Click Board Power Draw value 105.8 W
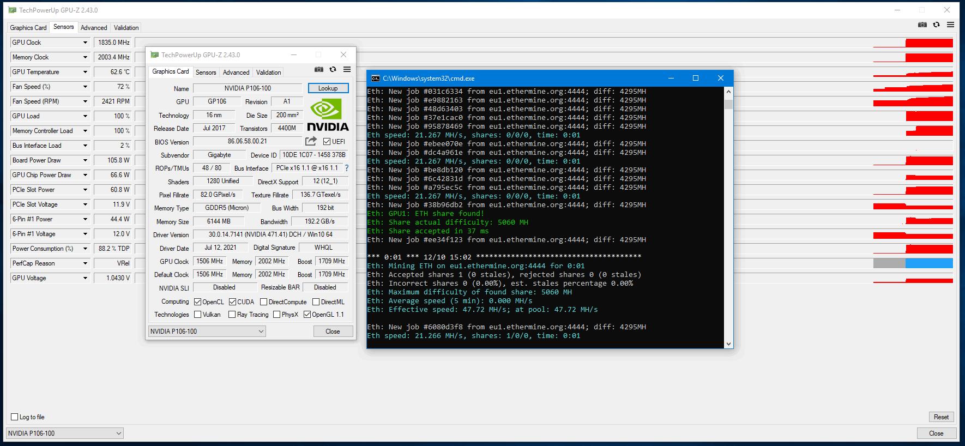965x446 pixels. (113, 160)
